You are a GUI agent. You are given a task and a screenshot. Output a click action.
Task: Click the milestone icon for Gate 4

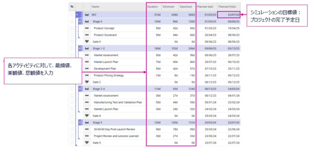pyautogui.click(x=87, y=116)
